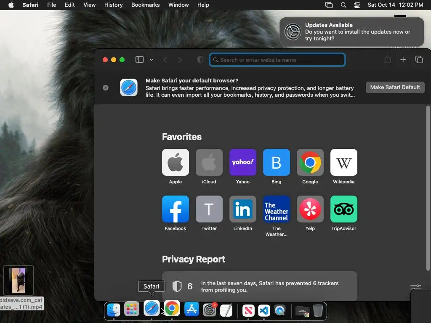Open the App Store from the Dock

pos(192,309)
